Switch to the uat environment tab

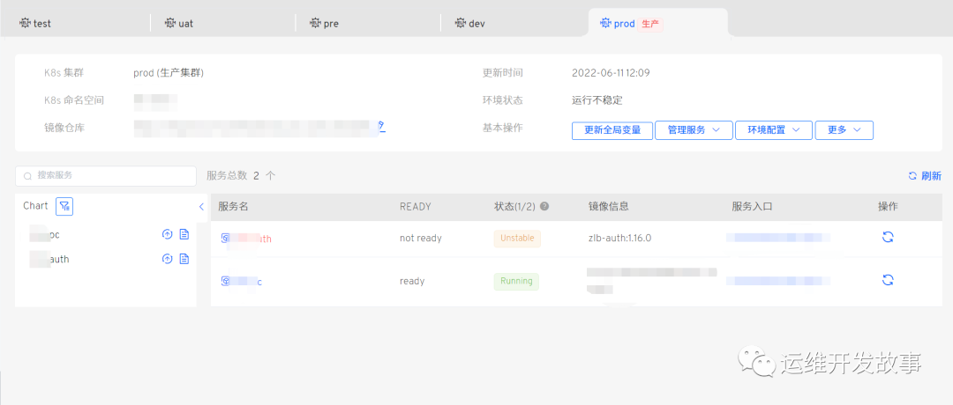[x=178, y=24]
